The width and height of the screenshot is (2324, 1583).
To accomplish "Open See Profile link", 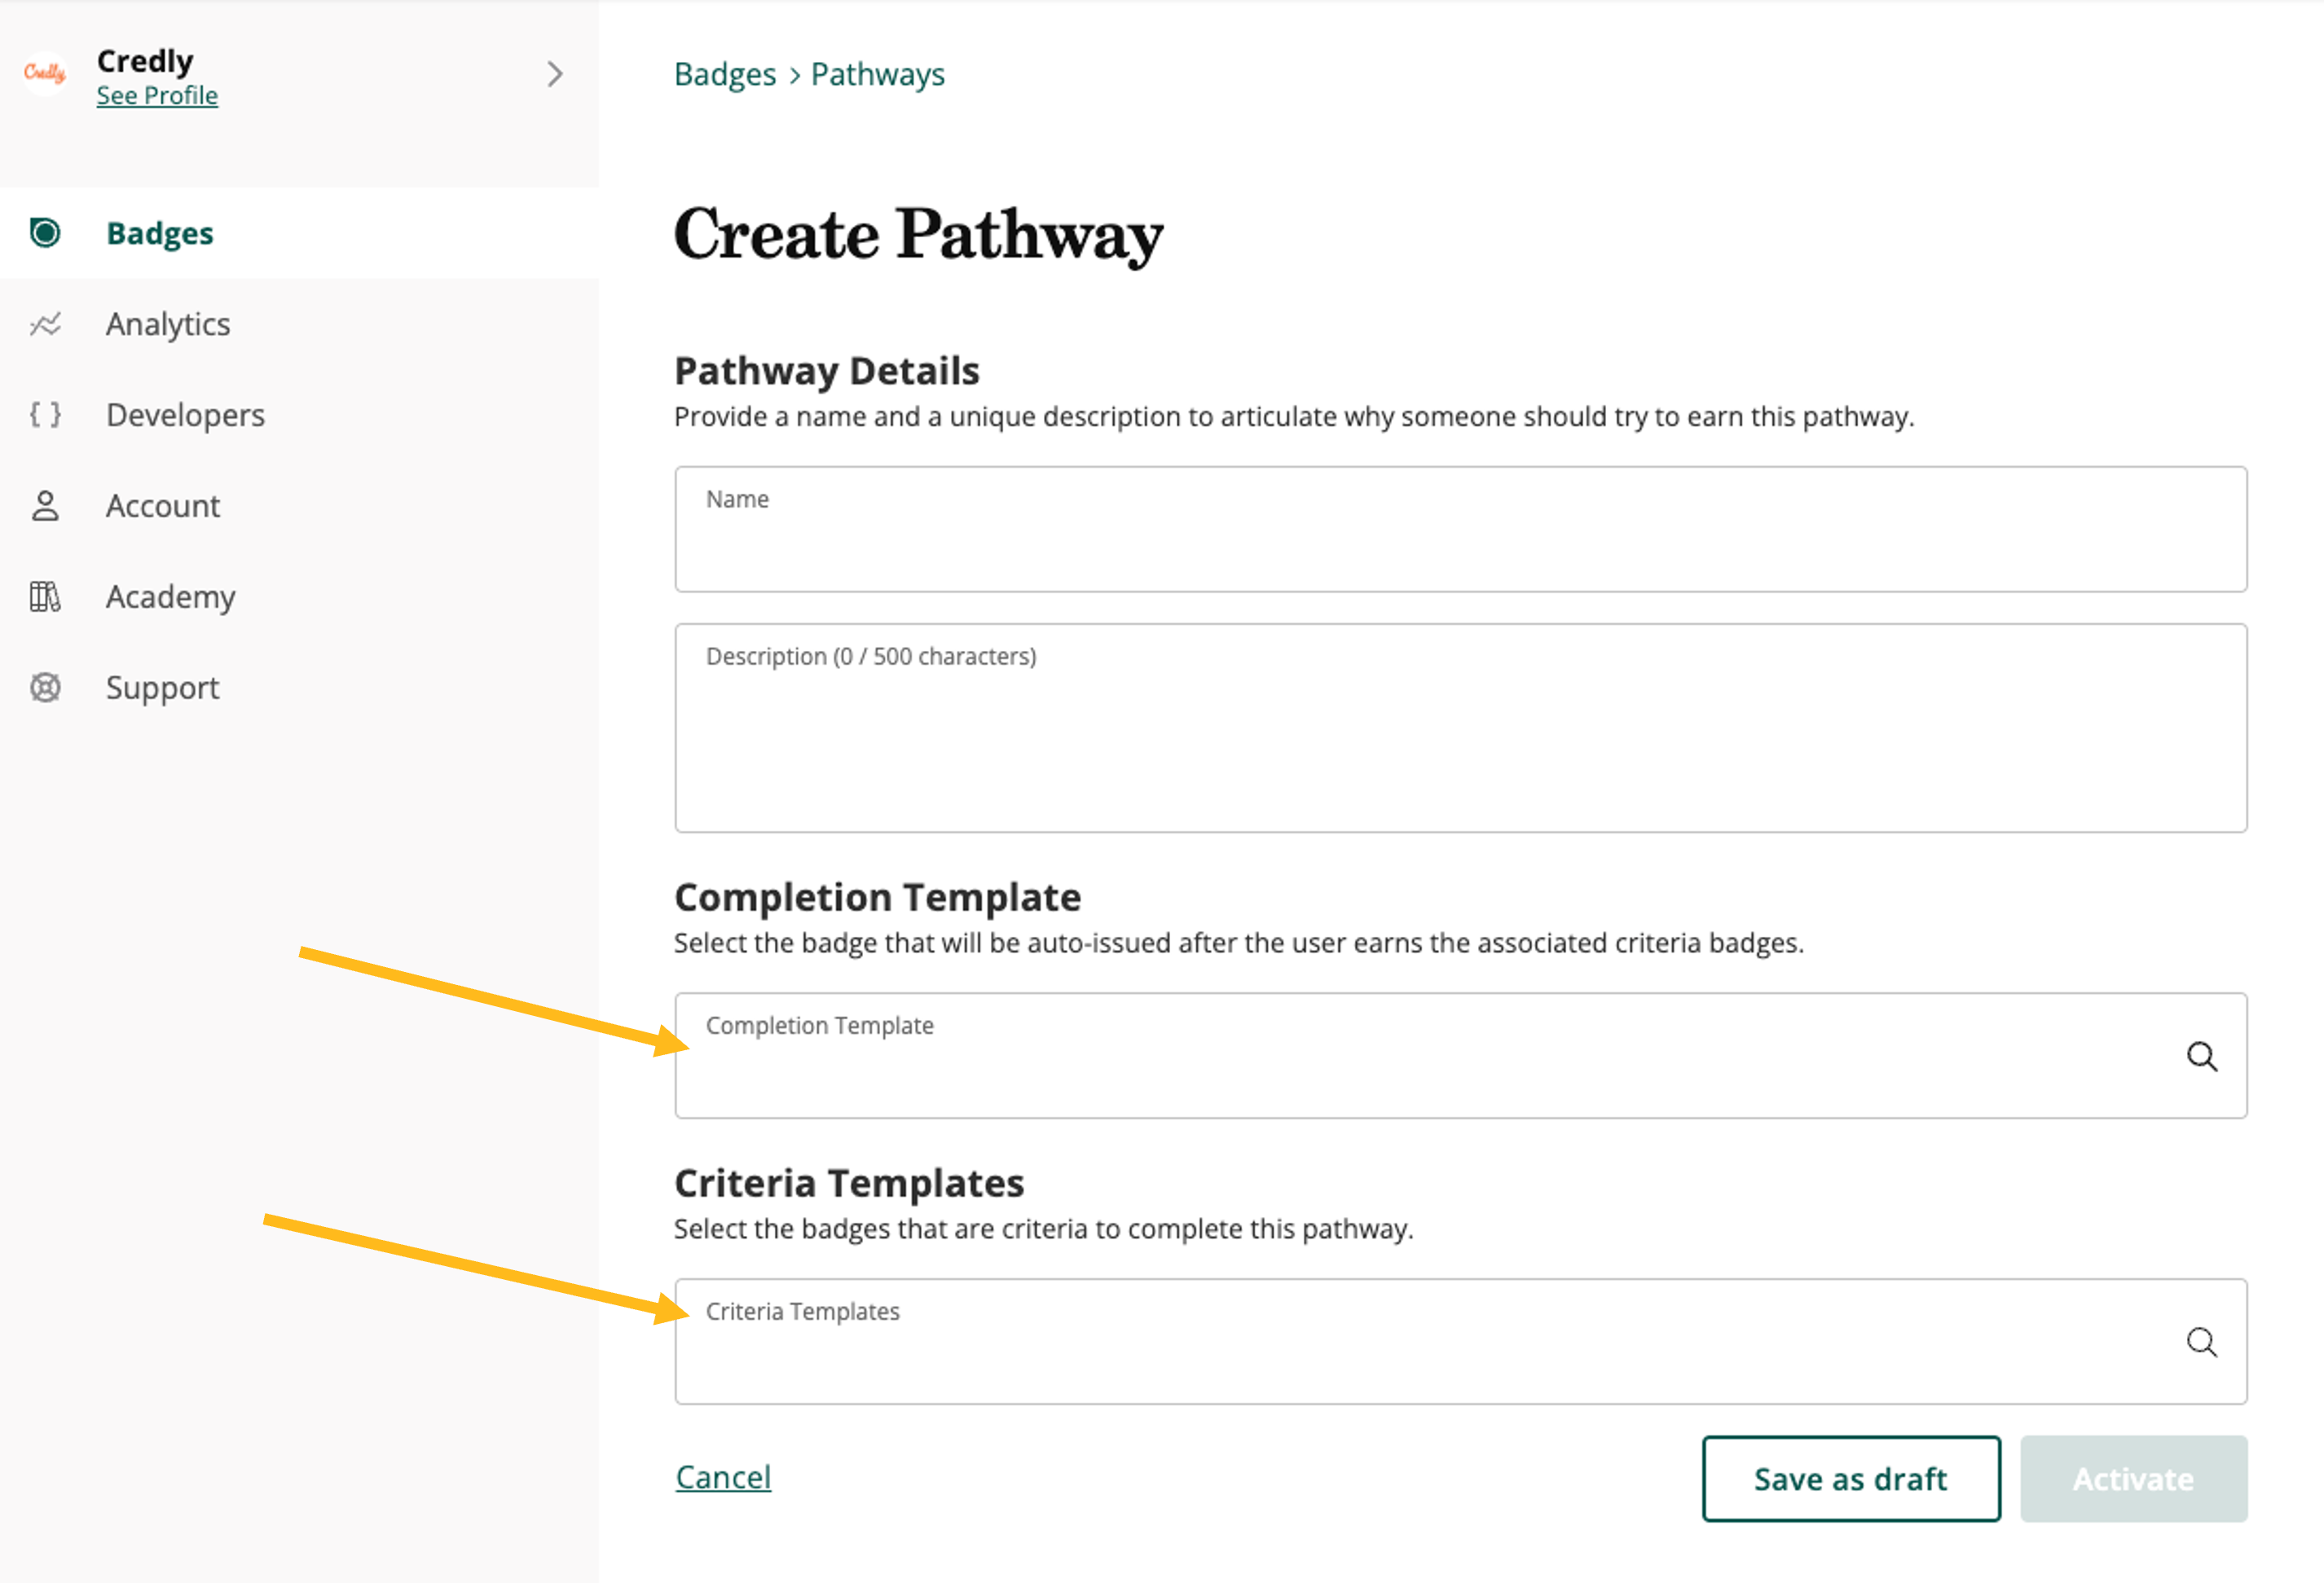I will (x=157, y=95).
